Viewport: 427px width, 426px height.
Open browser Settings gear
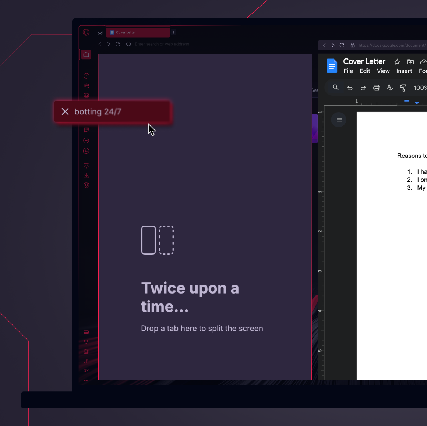point(86,185)
